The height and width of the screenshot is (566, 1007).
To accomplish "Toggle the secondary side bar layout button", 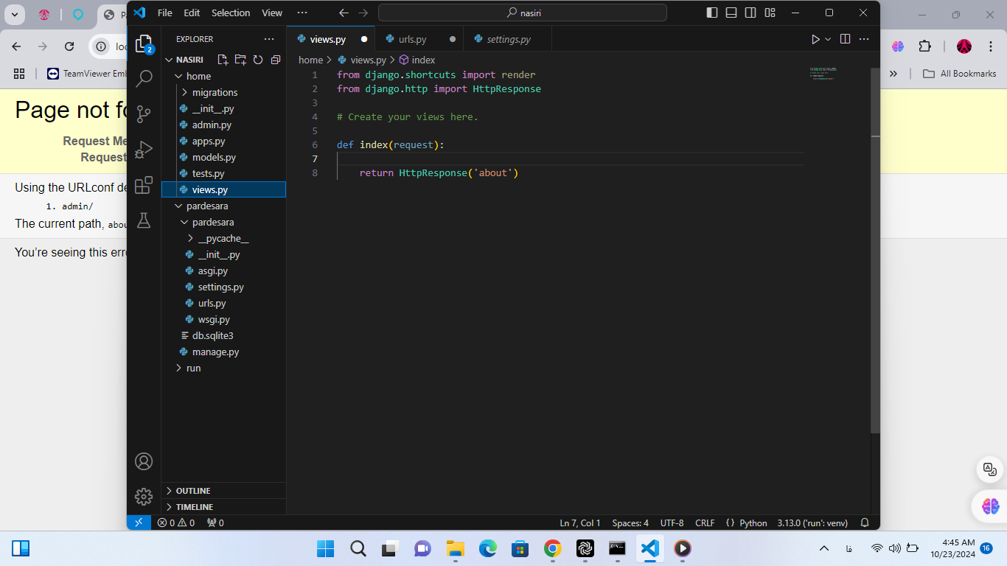I will pos(750,13).
